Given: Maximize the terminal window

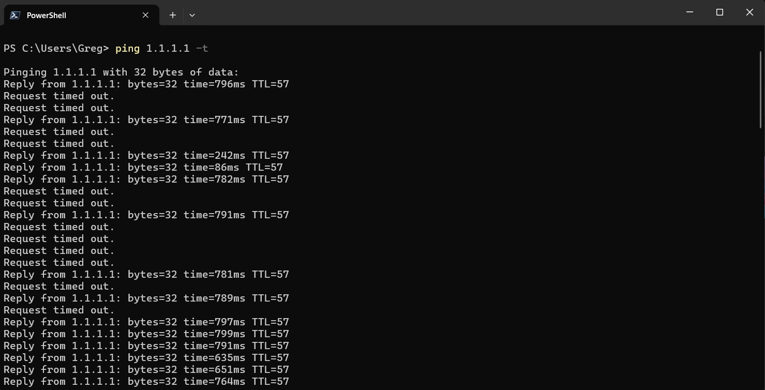Looking at the screenshot, I should (719, 12).
